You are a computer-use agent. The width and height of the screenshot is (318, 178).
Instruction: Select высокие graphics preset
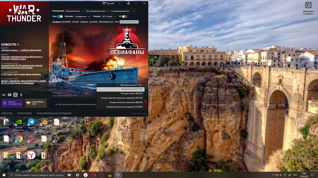pyautogui.click(x=93, y=22)
